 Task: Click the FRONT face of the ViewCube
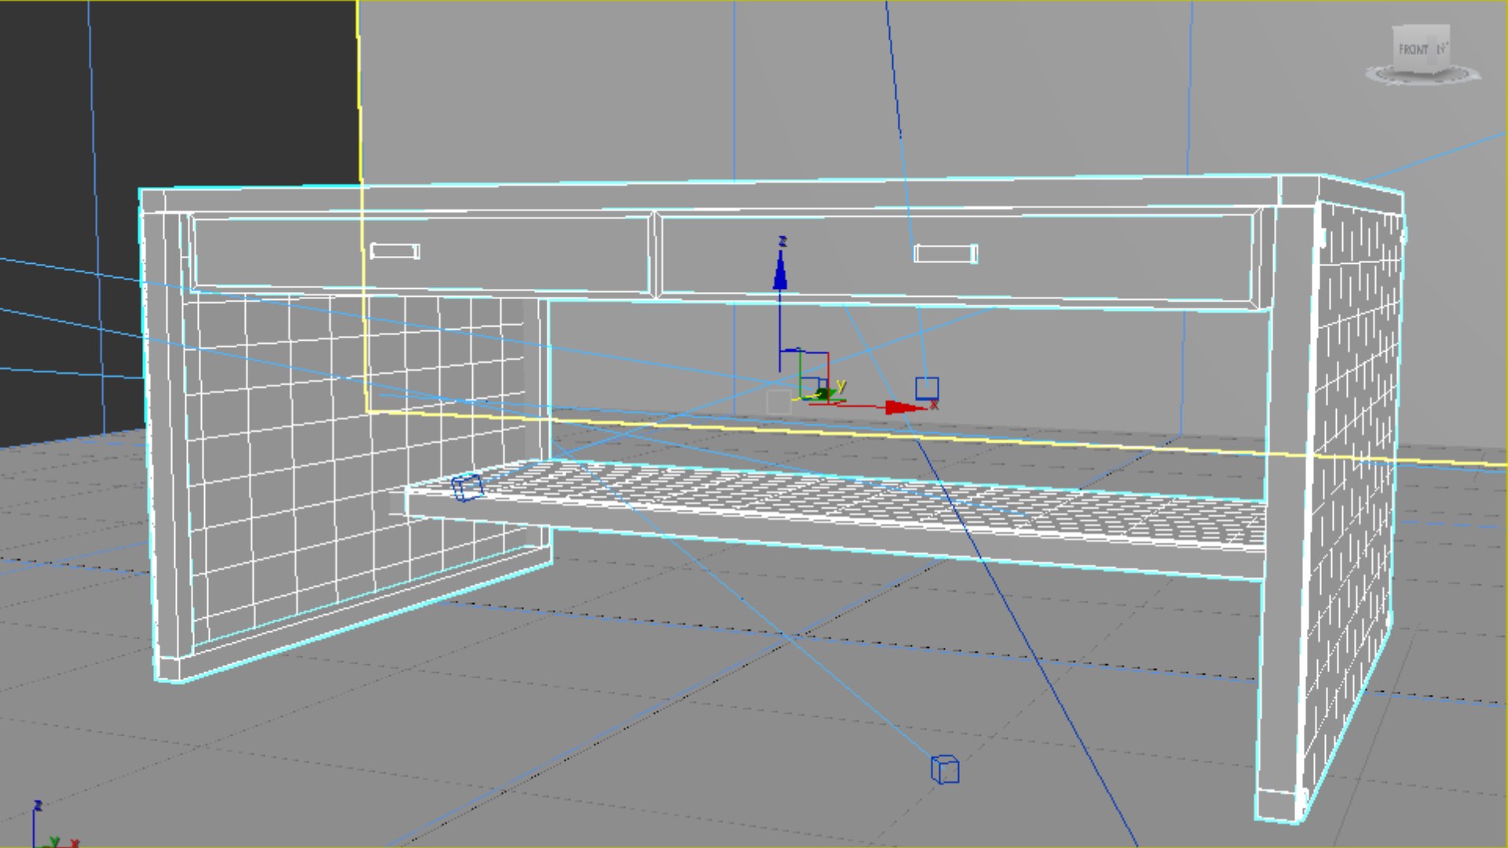[1414, 49]
